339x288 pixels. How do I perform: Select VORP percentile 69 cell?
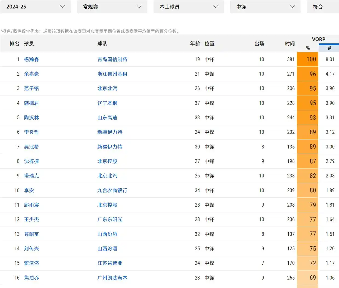point(308,278)
